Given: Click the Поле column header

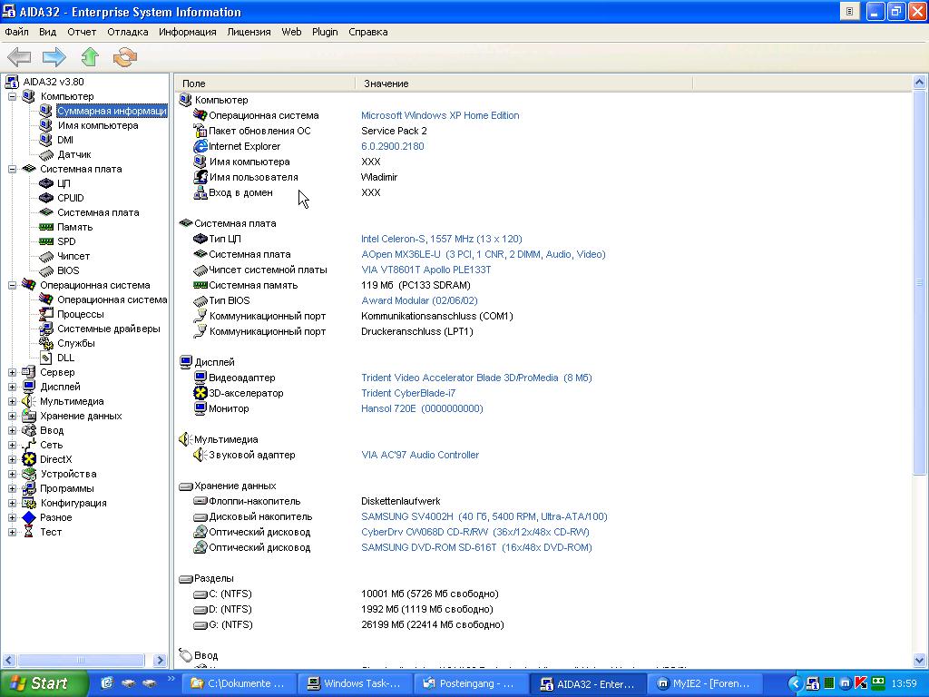Looking at the screenshot, I should (x=266, y=83).
